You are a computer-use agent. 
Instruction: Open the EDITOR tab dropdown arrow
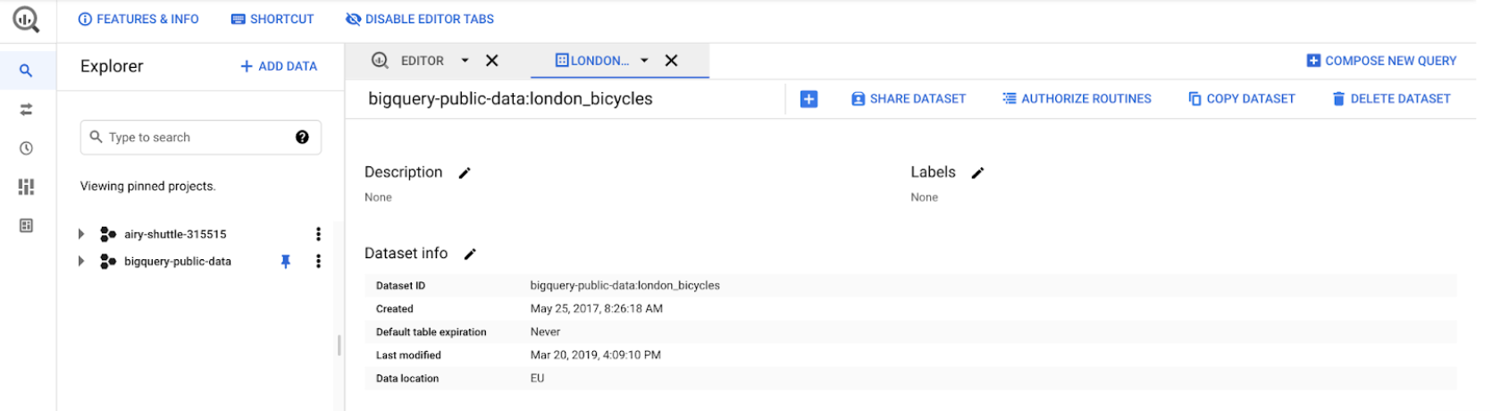tap(465, 61)
